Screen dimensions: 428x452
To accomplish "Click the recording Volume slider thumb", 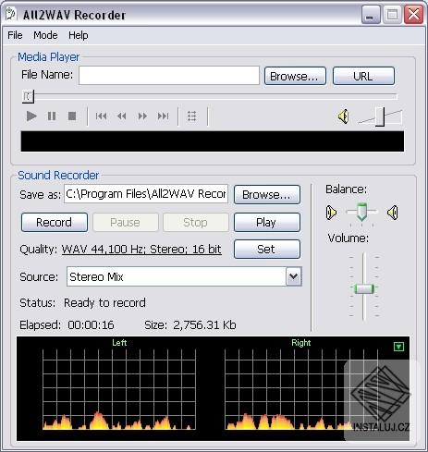I will tap(364, 288).
